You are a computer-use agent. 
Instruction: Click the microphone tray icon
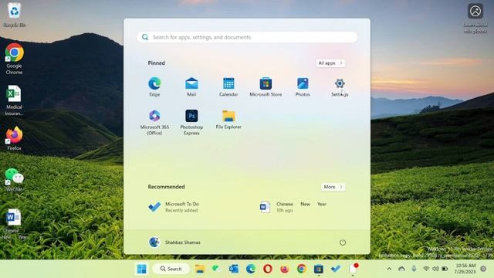tap(414, 269)
